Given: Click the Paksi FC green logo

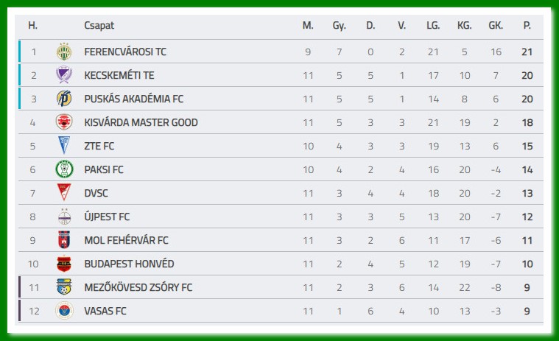Looking at the screenshot, I should coord(64,169).
